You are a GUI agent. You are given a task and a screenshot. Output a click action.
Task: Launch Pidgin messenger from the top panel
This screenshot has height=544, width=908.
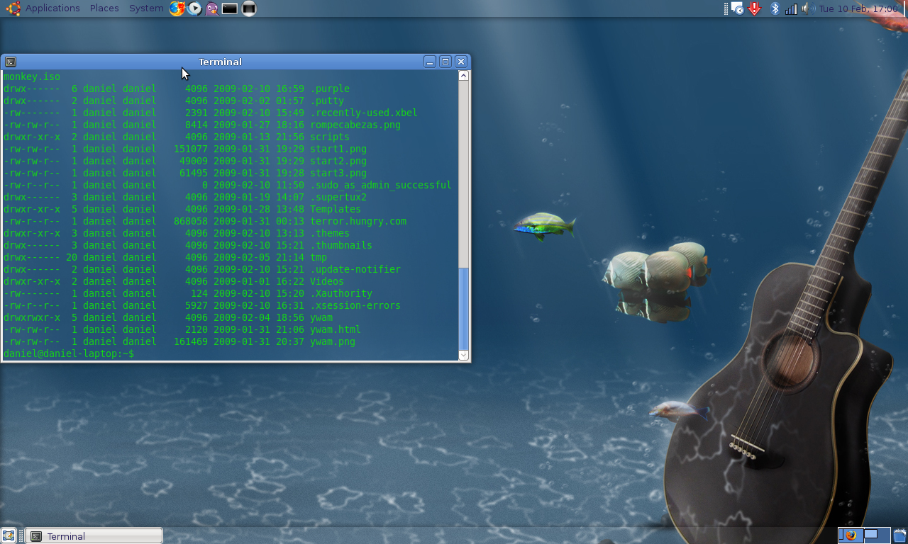tap(211, 8)
